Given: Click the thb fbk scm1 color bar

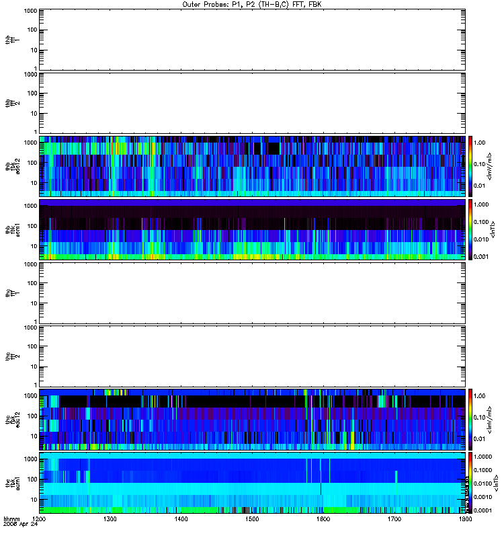Looking at the screenshot, I should tap(470, 229).
